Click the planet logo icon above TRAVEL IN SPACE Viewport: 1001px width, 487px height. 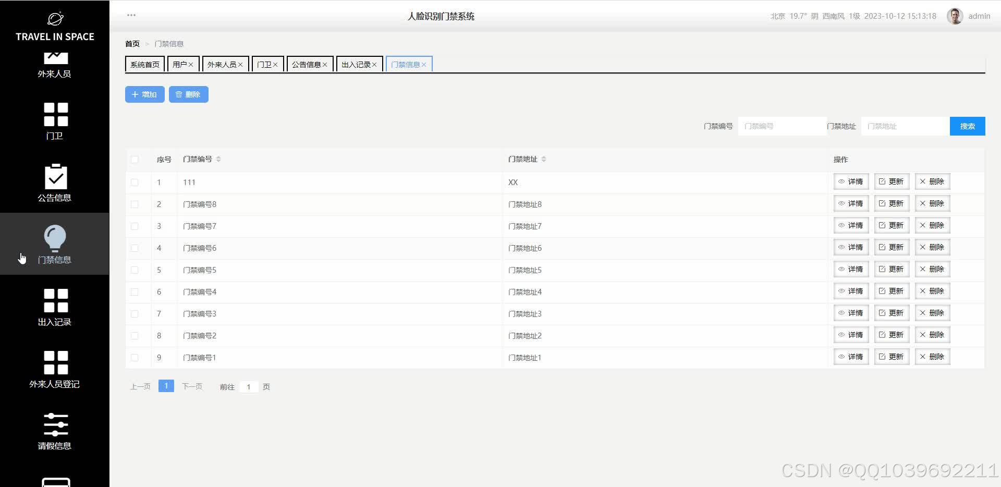(x=55, y=19)
